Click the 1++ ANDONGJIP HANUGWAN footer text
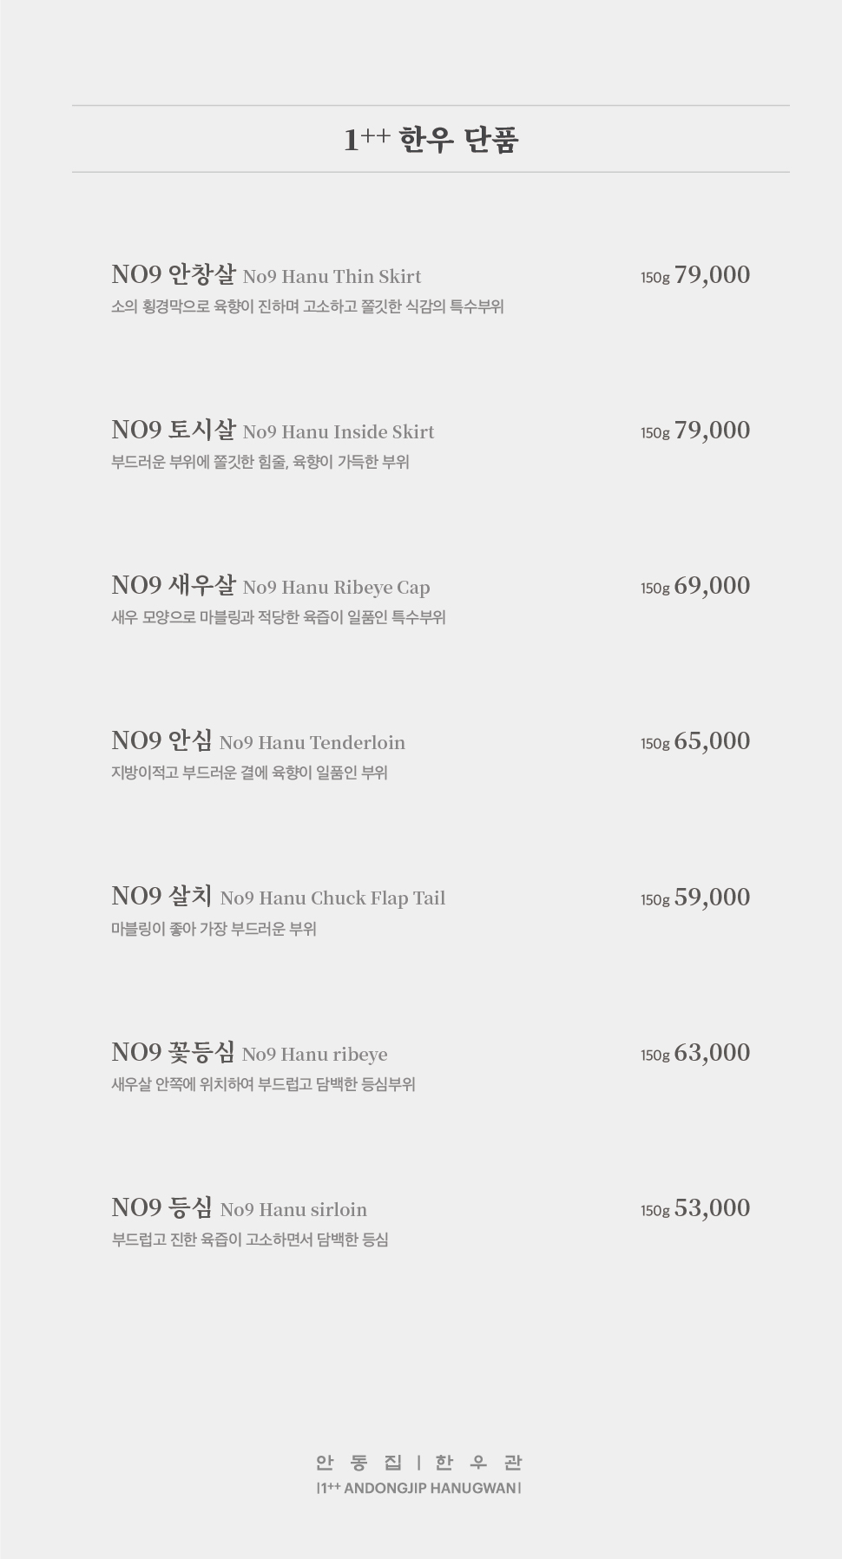This screenshot has height=1559, width=842. click(419, 1488)
